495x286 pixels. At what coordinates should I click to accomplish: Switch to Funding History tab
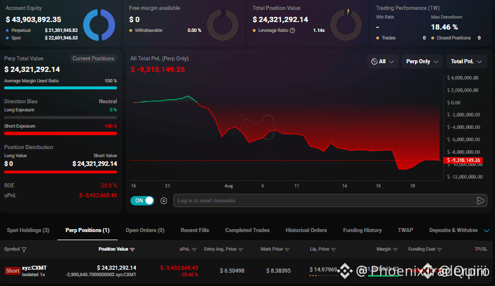coord(362,230)
